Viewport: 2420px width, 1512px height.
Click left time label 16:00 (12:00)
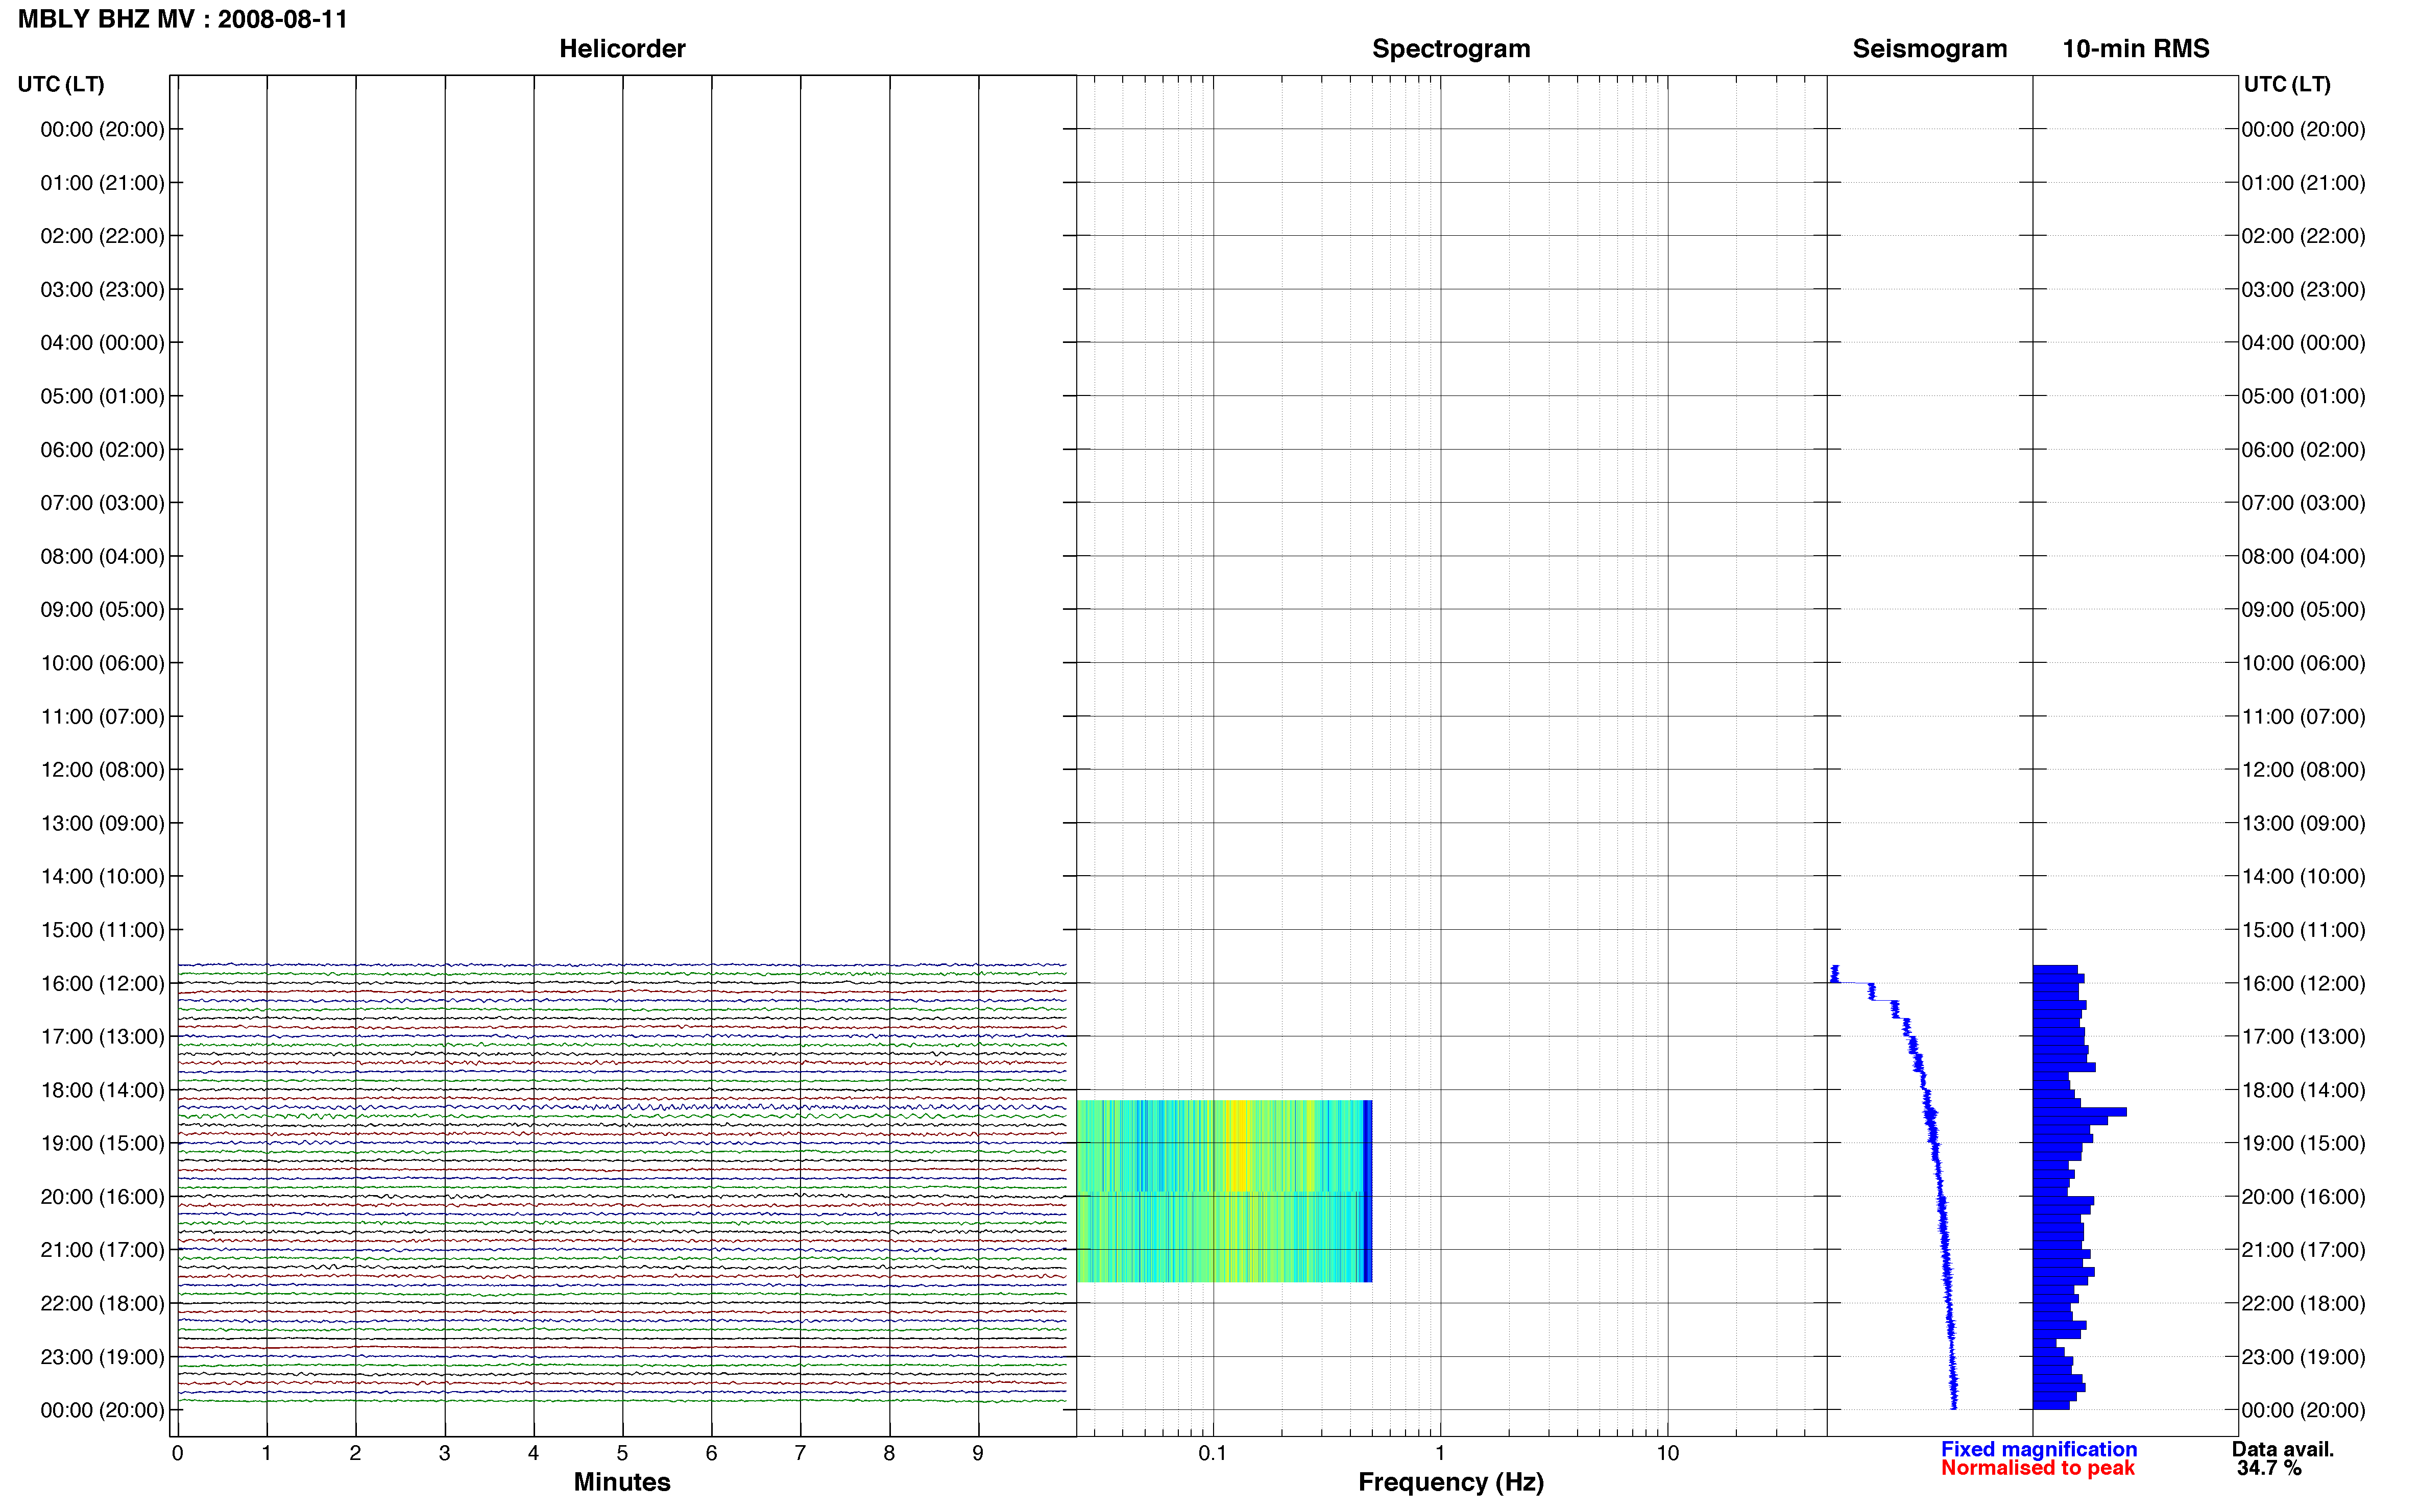pyautogui.click(x=102, y=983)
